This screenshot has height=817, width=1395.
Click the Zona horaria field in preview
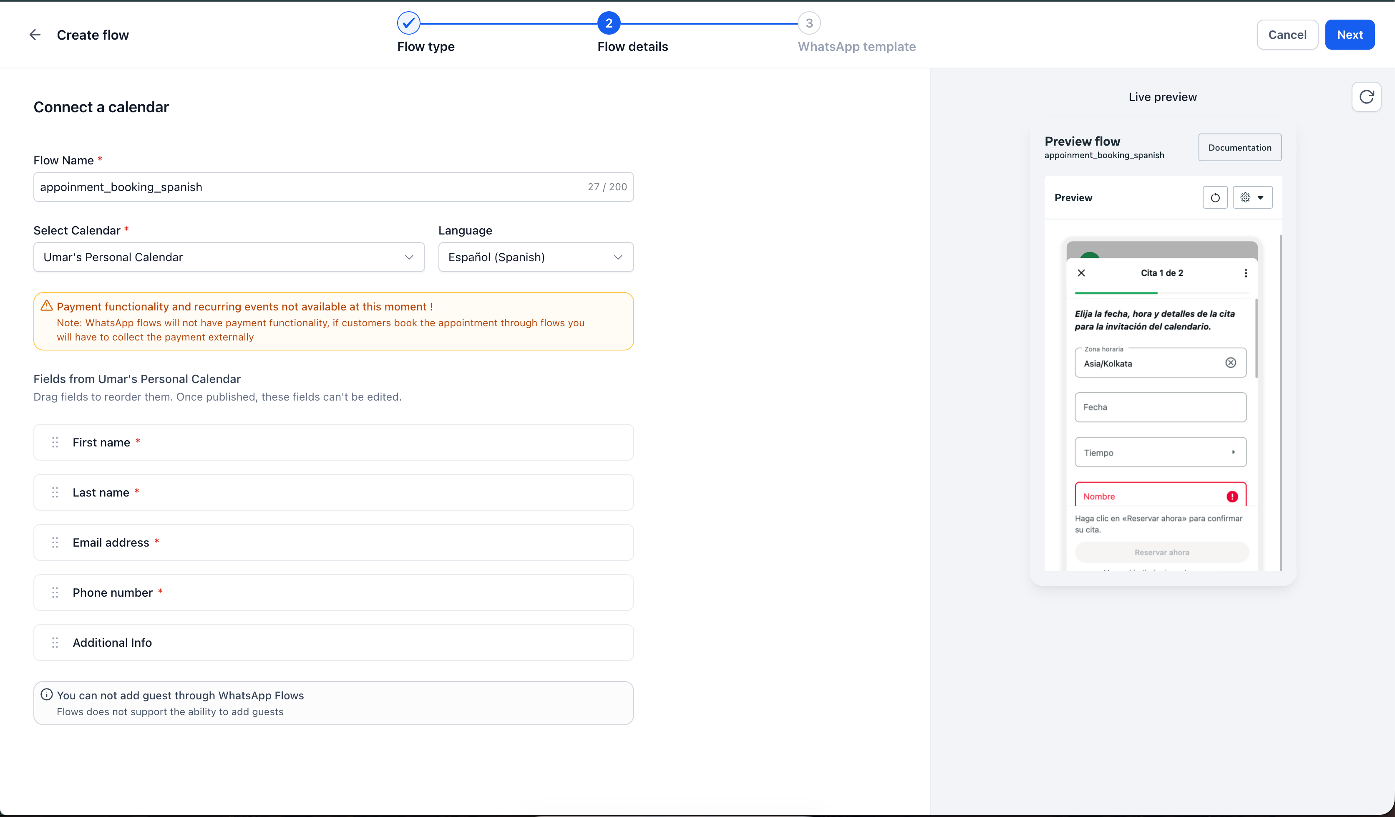pos(1160,363)
